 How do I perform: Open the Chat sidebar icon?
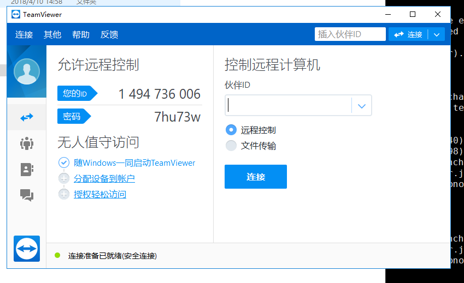(x=27, y=195)
